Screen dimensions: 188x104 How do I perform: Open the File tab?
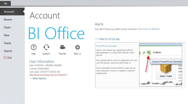(x=5, y=3)
